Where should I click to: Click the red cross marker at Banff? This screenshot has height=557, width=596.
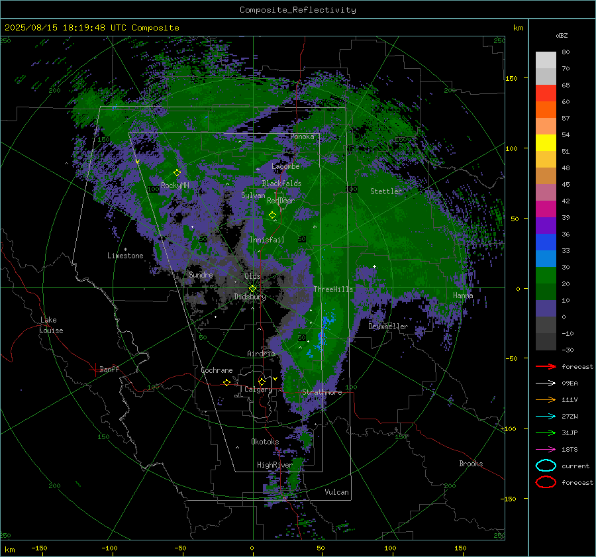(95, 370)
